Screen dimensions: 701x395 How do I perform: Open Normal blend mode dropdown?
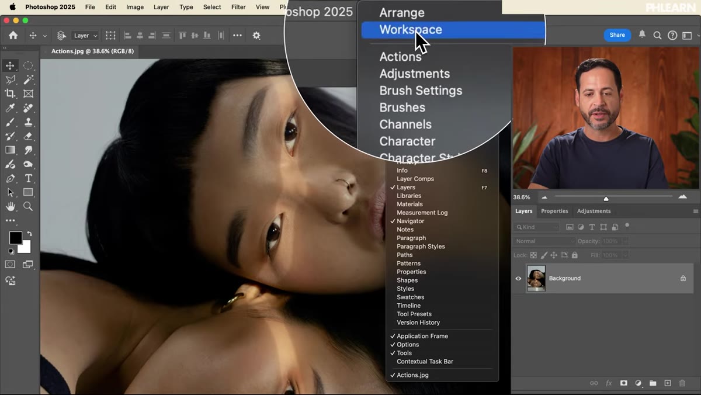click(544, 241)
